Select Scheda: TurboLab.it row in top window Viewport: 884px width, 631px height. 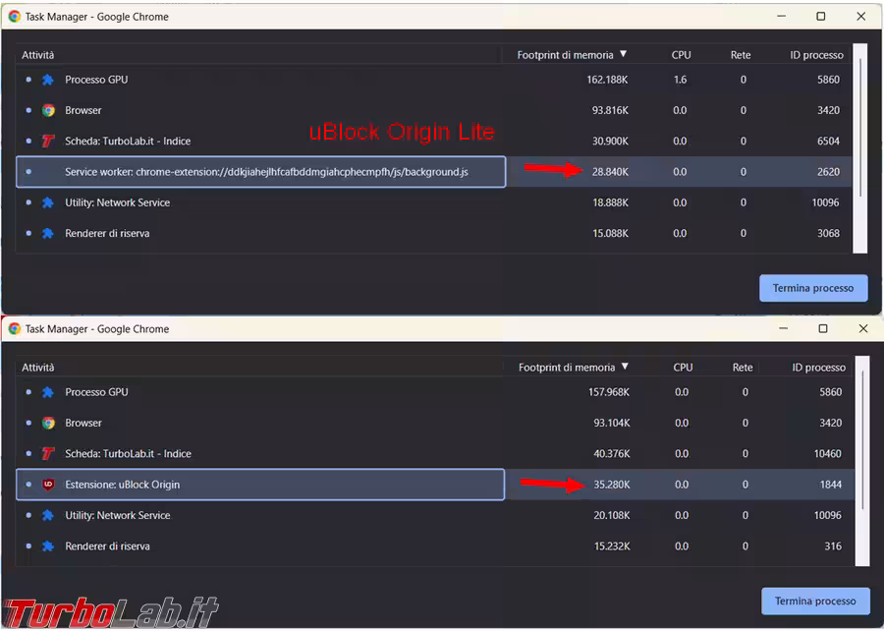pyautogui.click(x=128, y=141)
